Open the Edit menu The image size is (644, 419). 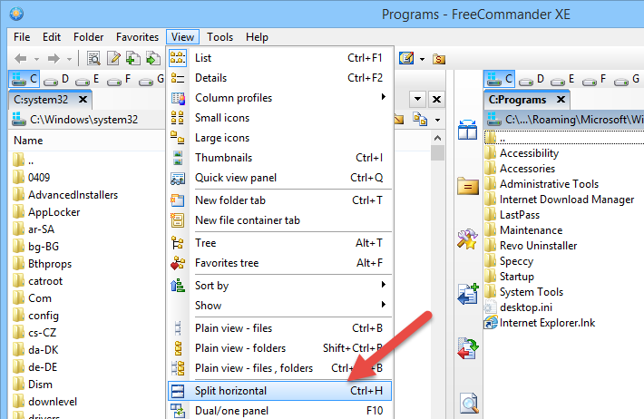click(52, 37)
